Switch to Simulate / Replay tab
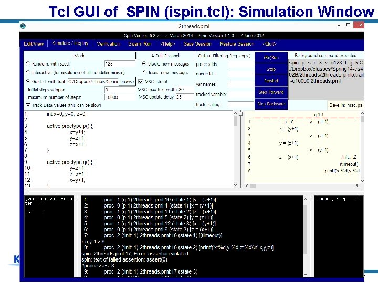 point(70,43)
